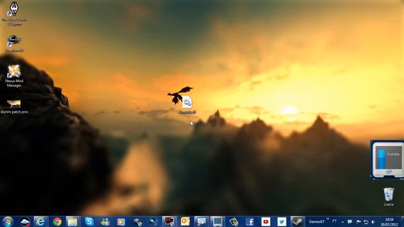
Task: Open the game controller taskbar icon
Action: (138, 221)
